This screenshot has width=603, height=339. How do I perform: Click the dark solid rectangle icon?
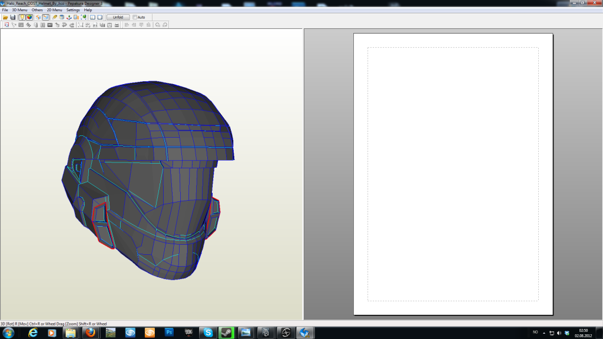(x=49, y=25)
